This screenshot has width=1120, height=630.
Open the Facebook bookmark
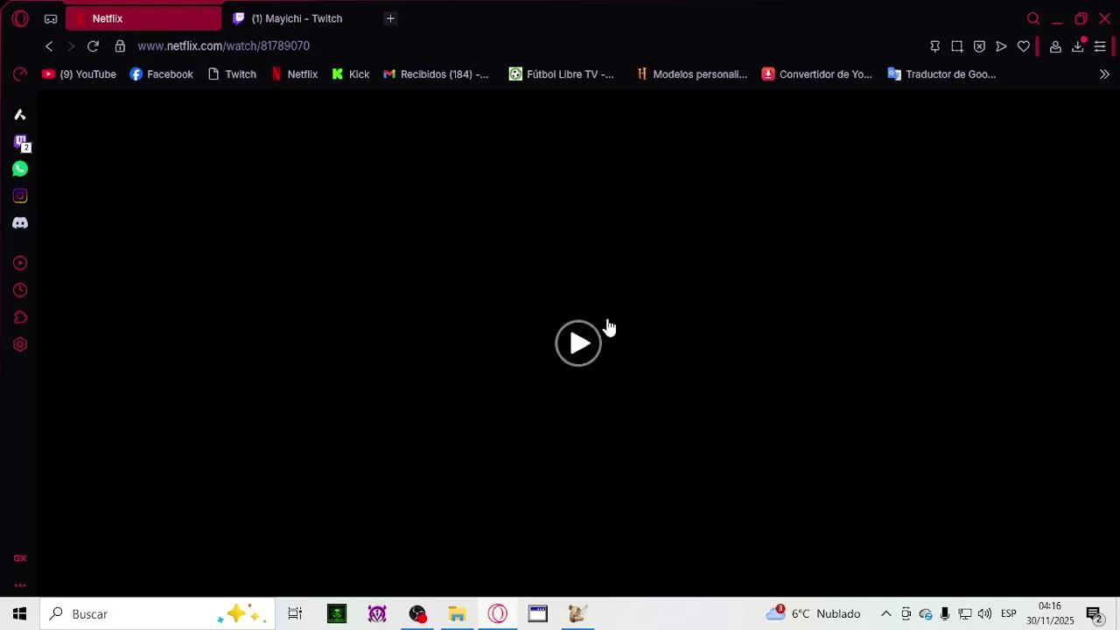[x=161, y=74]
